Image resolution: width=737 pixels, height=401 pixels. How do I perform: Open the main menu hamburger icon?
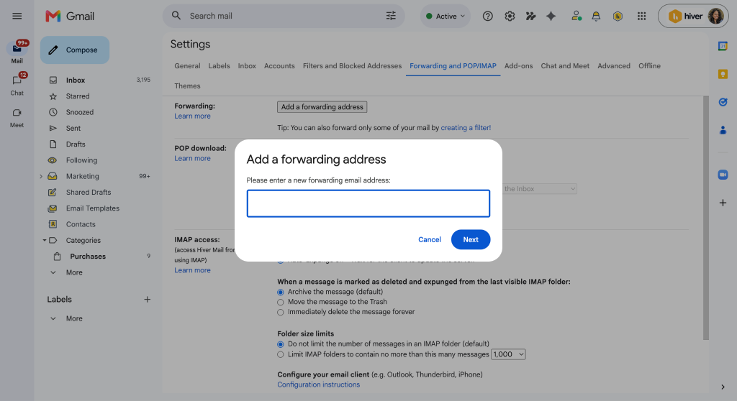tap(17, 16)
